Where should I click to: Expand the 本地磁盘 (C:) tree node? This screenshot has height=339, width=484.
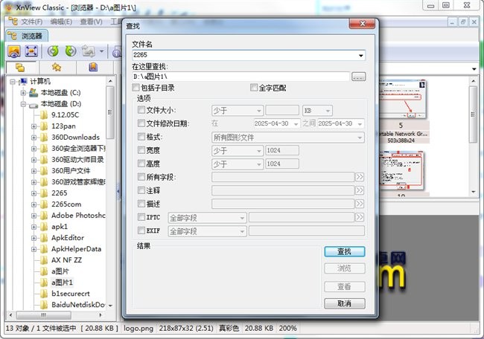23,92
